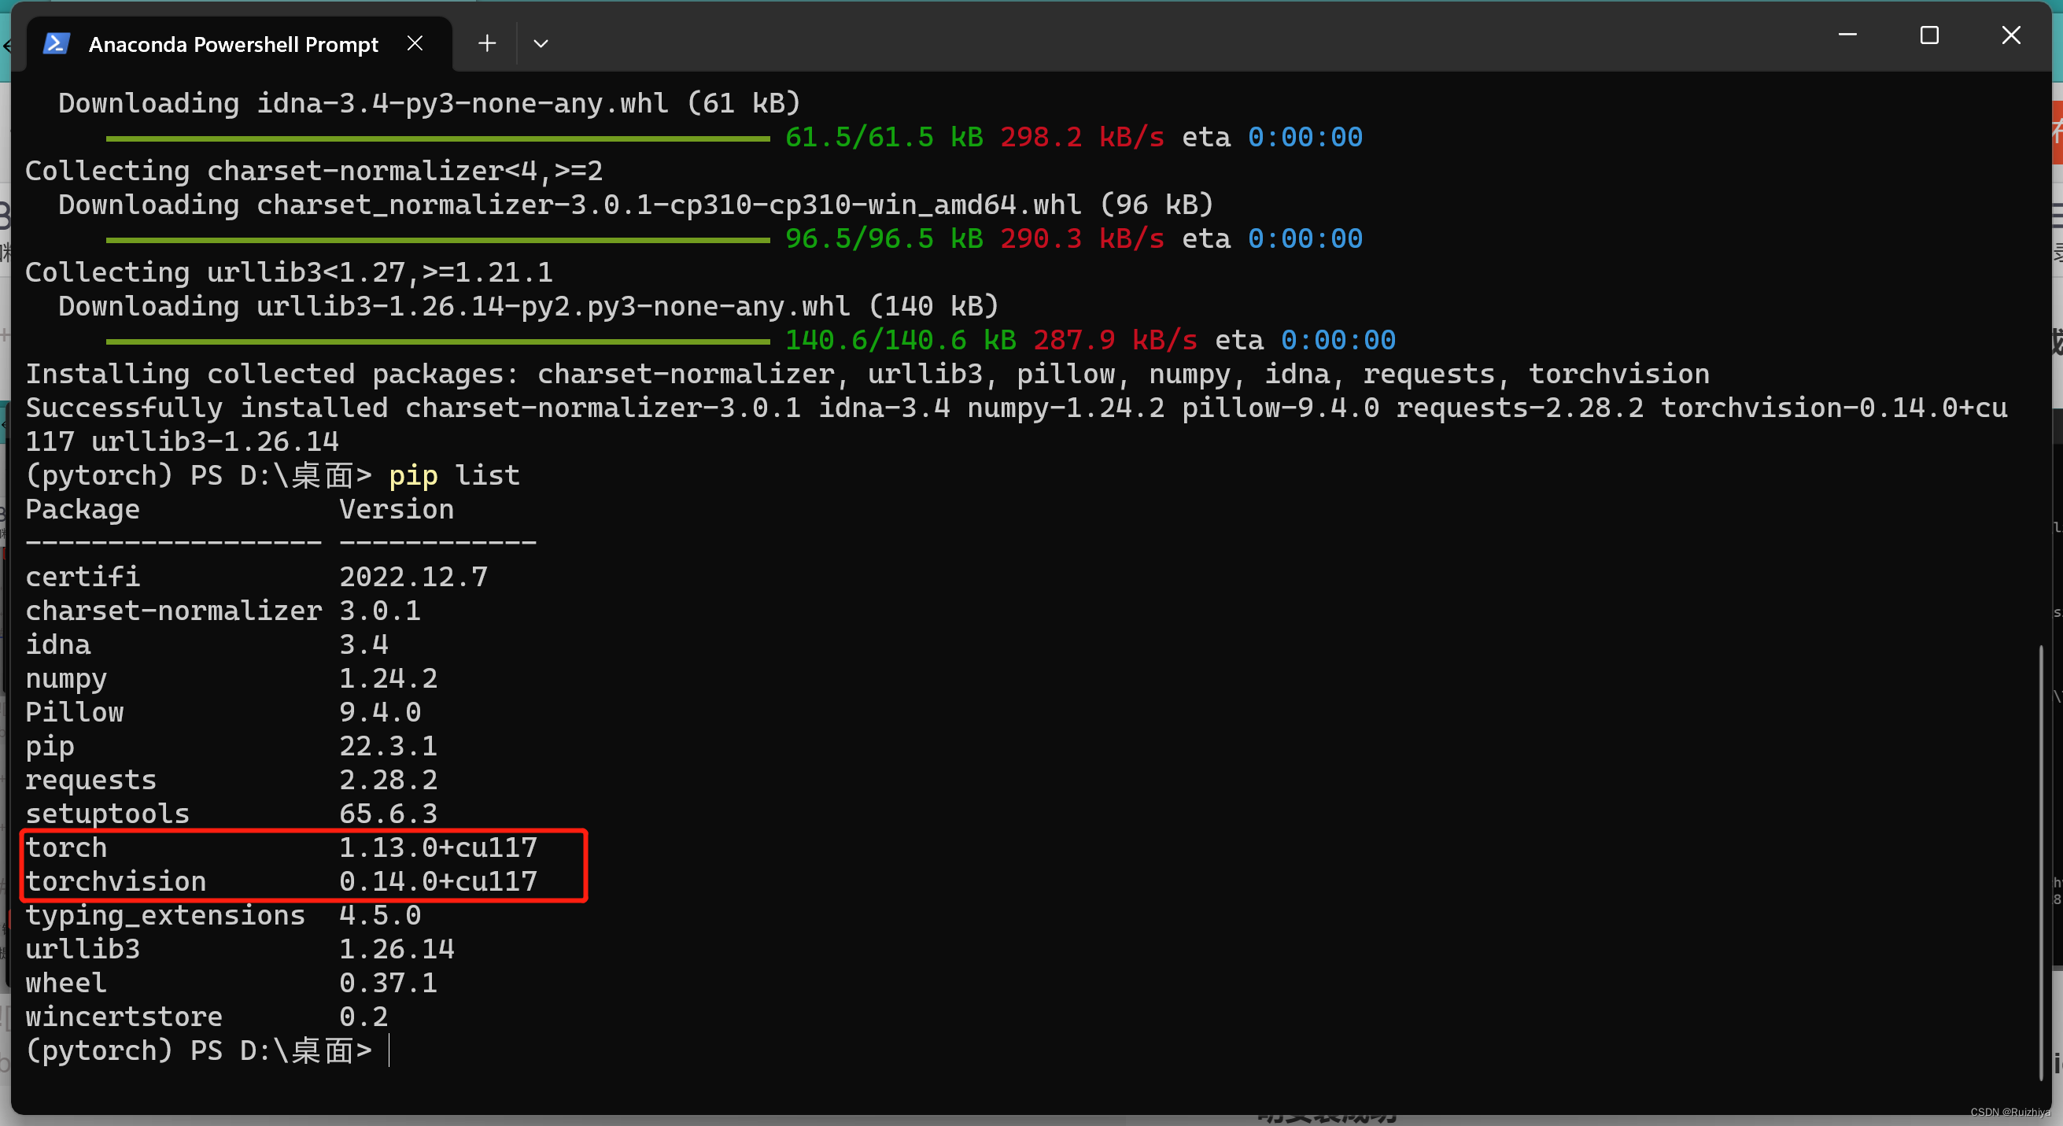
Task: Click '298.2 kB/s' download speed
Action: tap(1082, 137)
